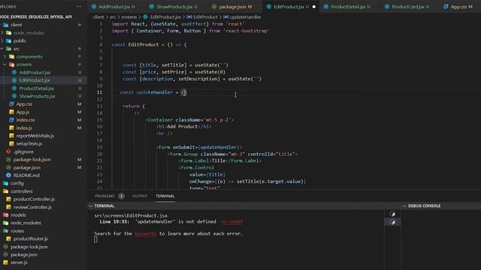
Task: Open App.css in the file tree
Action: 24,104
